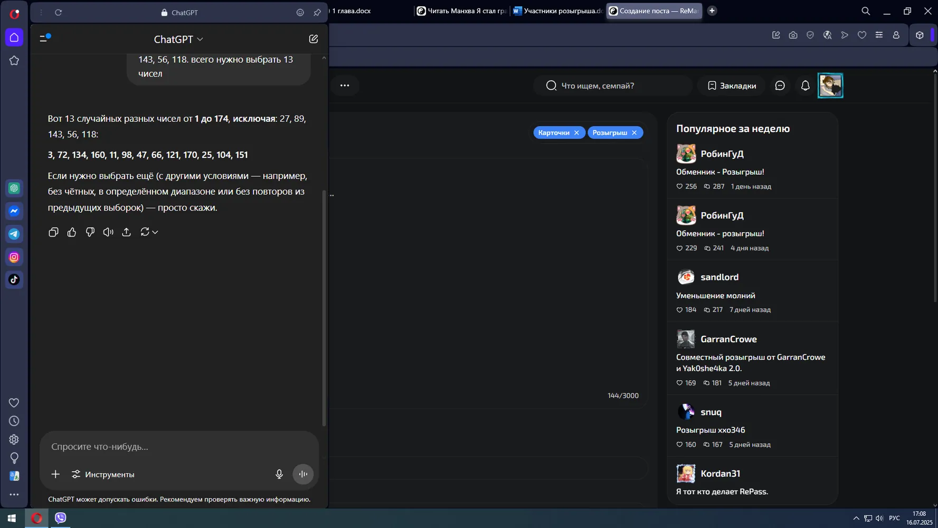Screen dimensions: 938x528
Task: Open ChatGPT Инструменты tools menu
Action: (103, 474)
